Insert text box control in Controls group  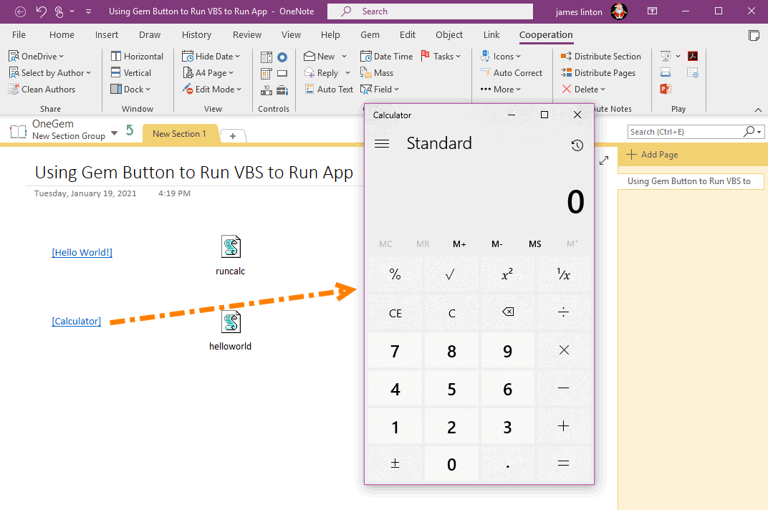tap(282, 74)
